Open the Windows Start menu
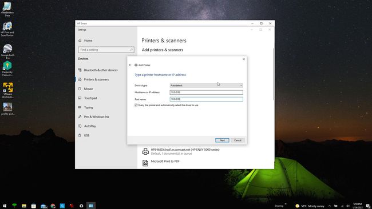Image resolution: width=372 pixels, height=209 pixels. [x=5, y=206]
